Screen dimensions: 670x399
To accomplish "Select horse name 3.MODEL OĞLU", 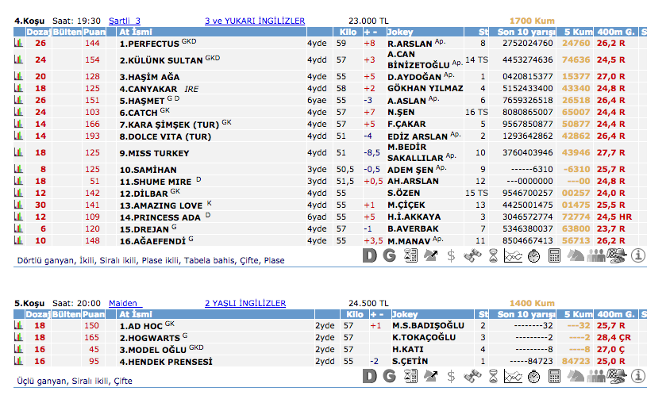I will tap(153, 350).
